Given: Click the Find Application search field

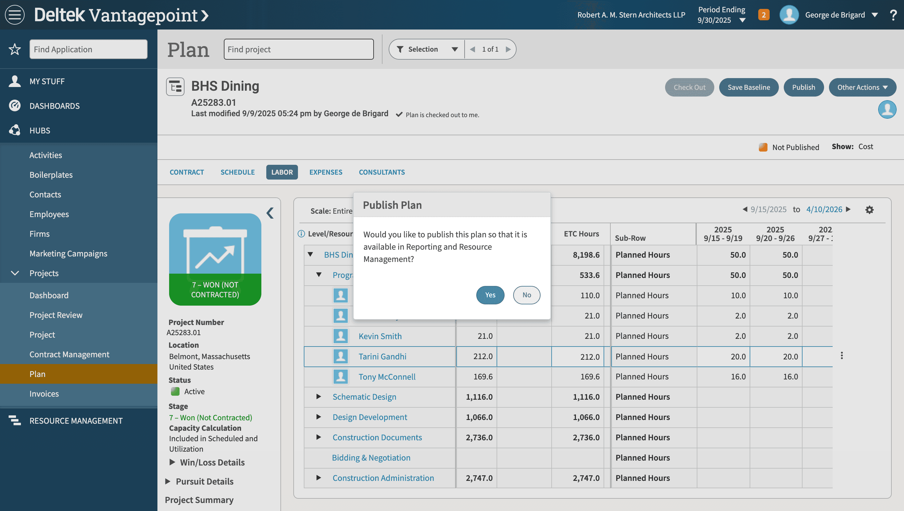Looking at the screenshot, I should pyautogui.click(x=89, y=49).
